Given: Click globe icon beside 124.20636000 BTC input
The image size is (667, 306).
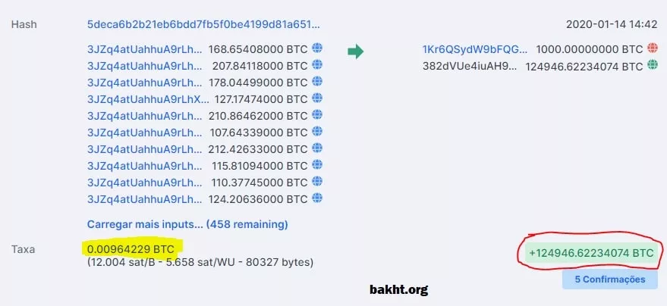Looking at the screenshot, I should pos(317,198).
